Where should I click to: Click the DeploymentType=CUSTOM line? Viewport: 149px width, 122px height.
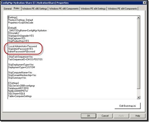click(x=21, y=67)
